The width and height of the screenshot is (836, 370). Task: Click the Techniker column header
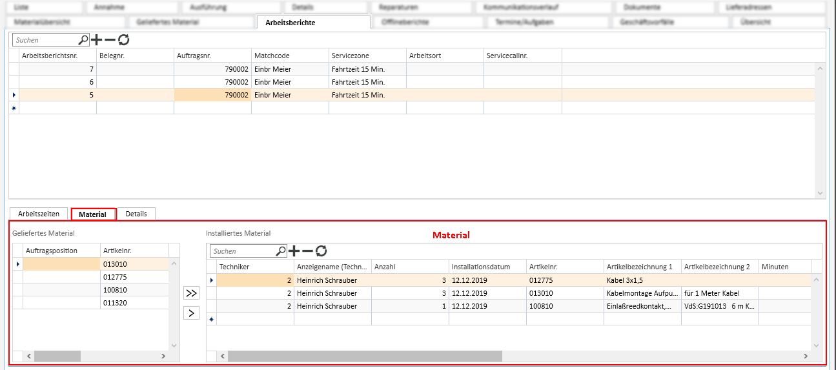click(255, 267)
